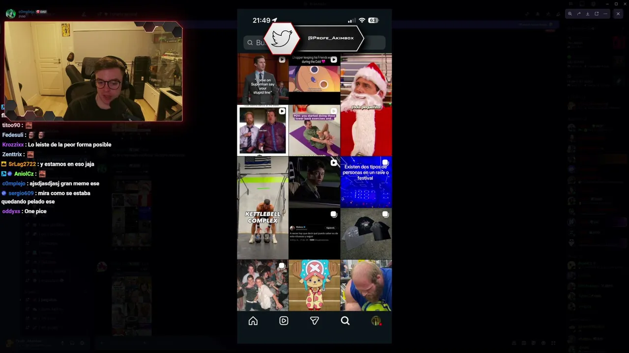Click the 21:49 clock on the phone
Viewport: 629px width, 353px height.
tap(261, 21)
